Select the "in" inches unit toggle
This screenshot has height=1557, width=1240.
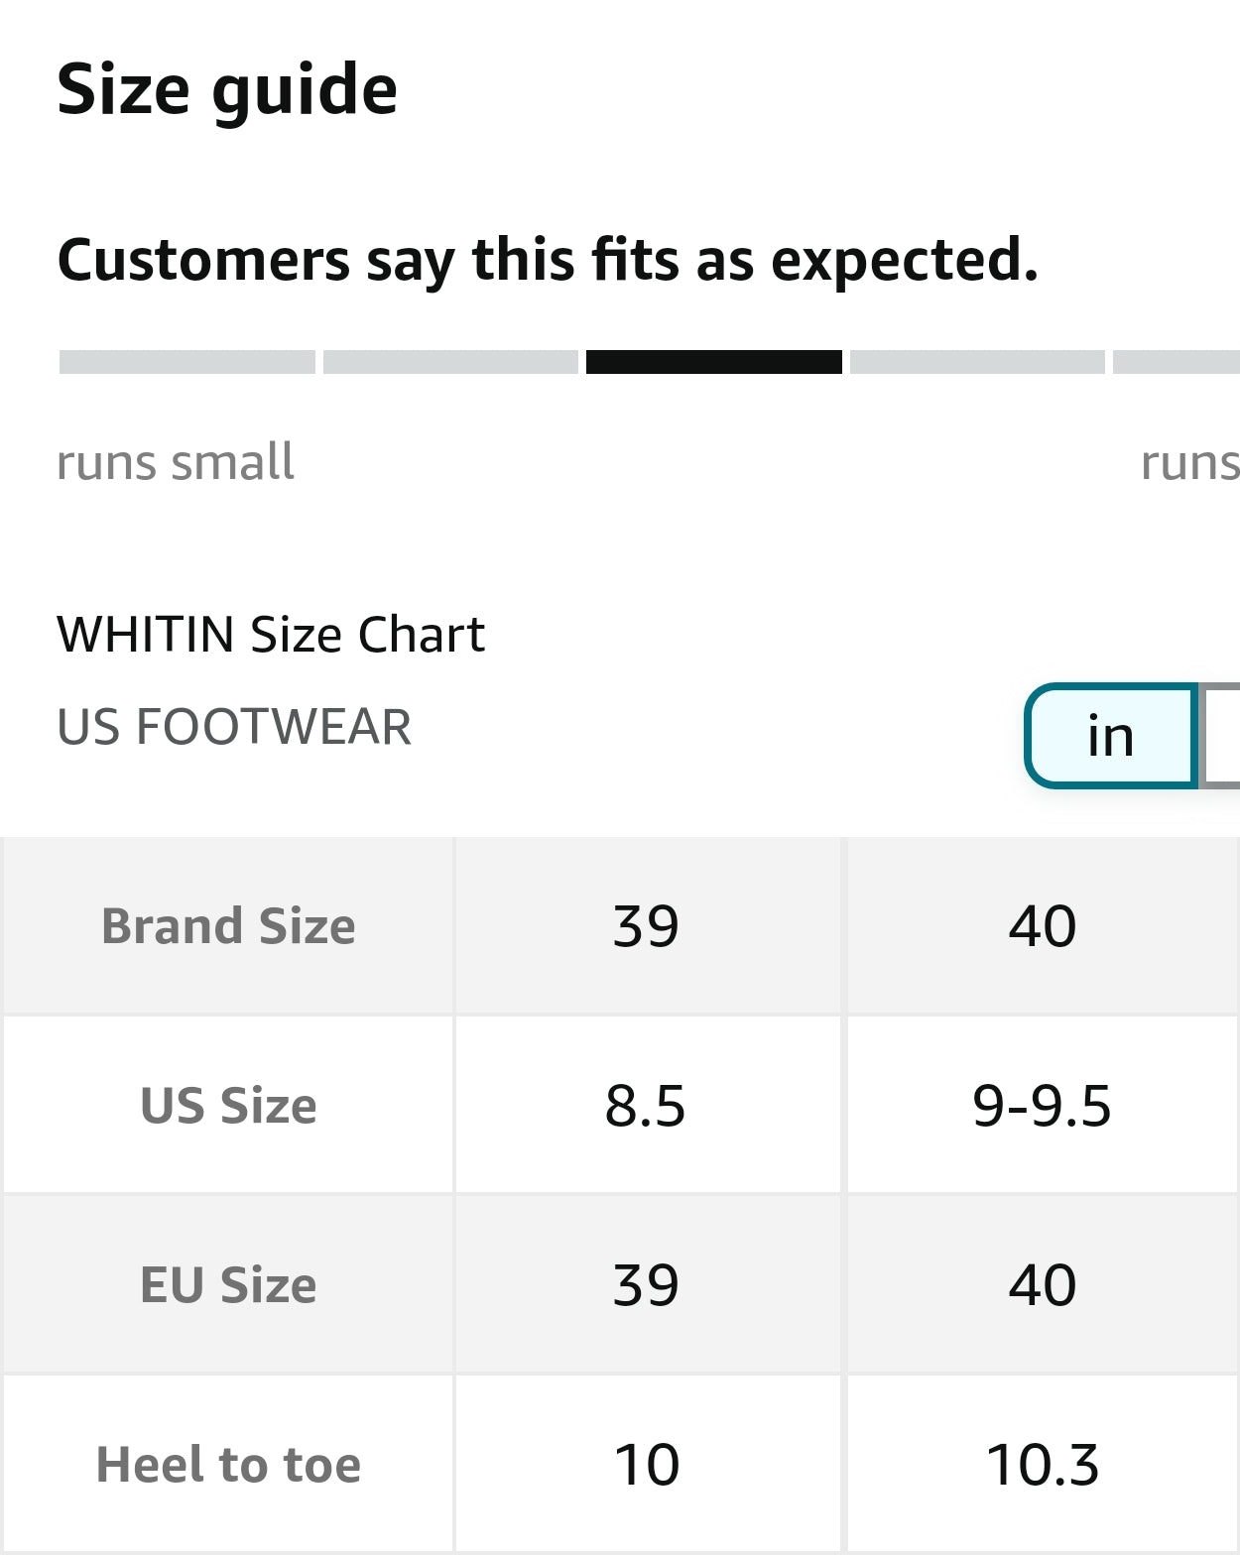pos(1110,736)
